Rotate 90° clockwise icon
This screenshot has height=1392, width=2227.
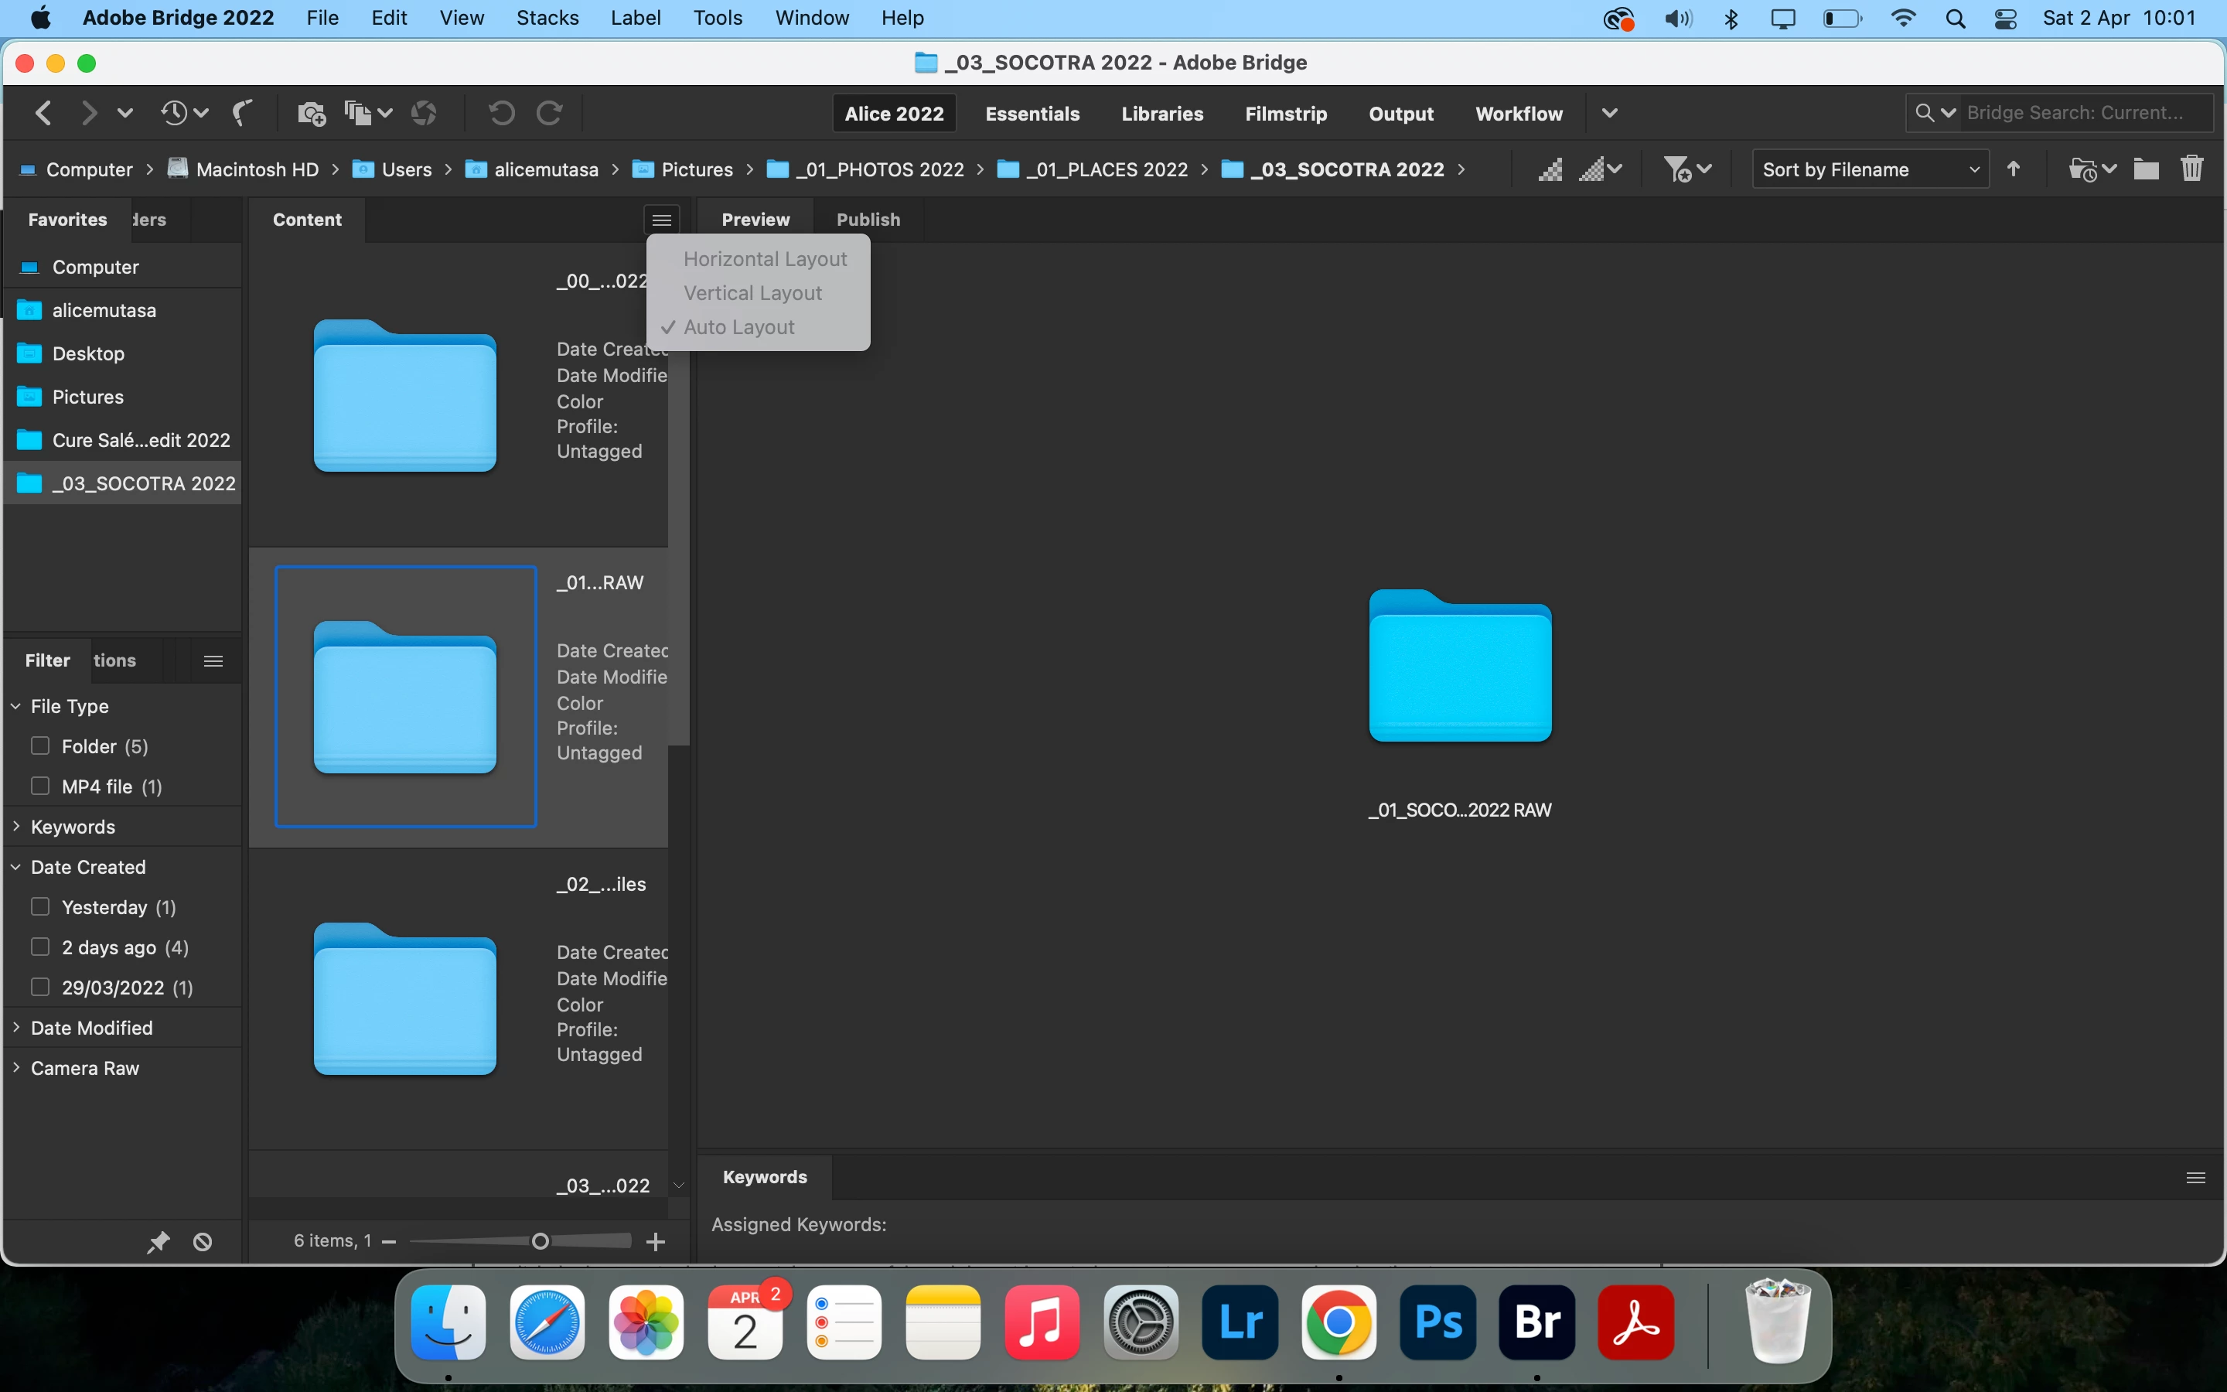(549, 113)
